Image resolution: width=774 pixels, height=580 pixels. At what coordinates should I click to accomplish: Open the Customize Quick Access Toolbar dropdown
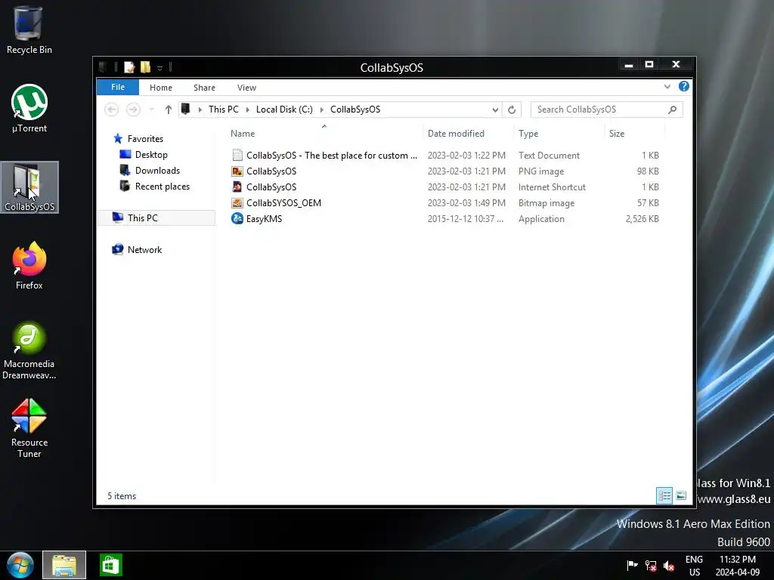point(160,68)
